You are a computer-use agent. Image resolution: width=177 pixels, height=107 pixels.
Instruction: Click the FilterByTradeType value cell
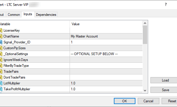[106, 66]
